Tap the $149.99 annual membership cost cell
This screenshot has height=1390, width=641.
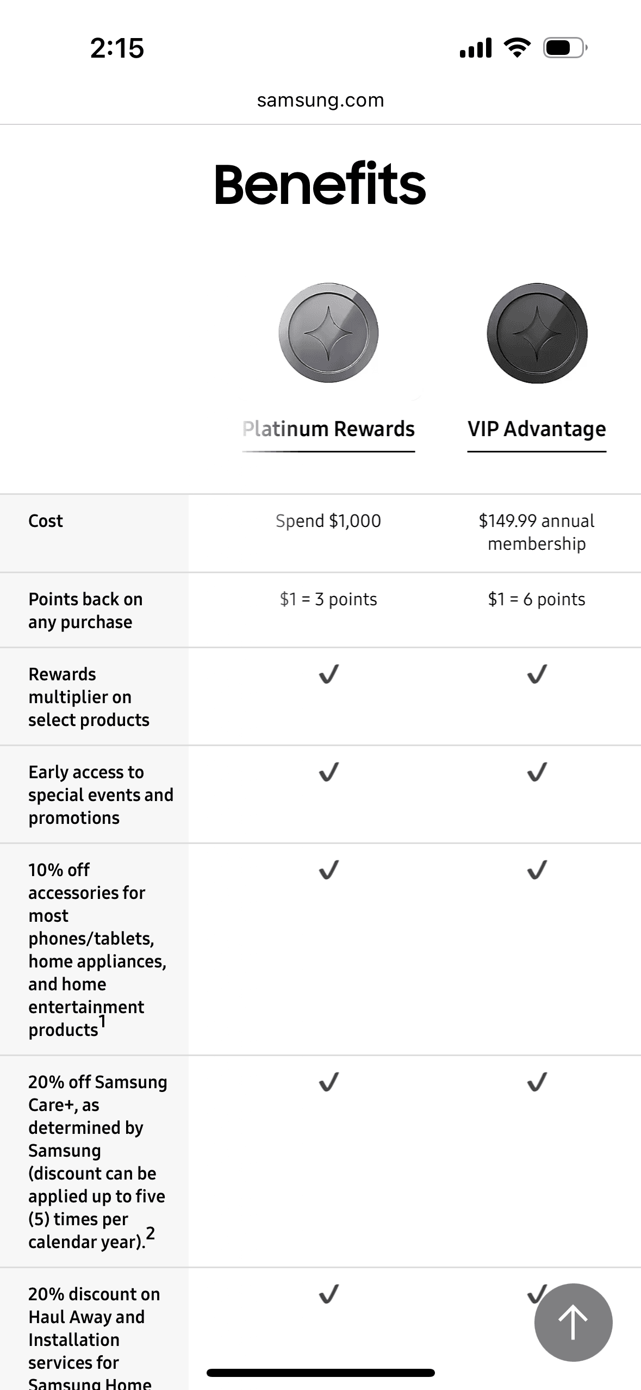[537, 532]
